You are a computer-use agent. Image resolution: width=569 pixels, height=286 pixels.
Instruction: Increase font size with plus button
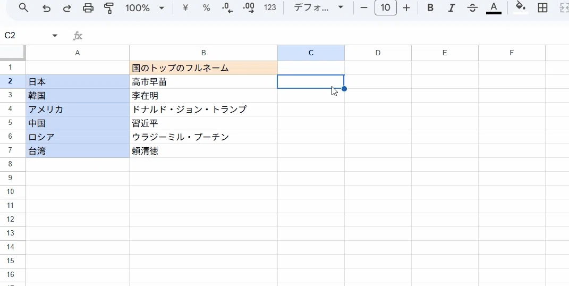coord(406,8)
